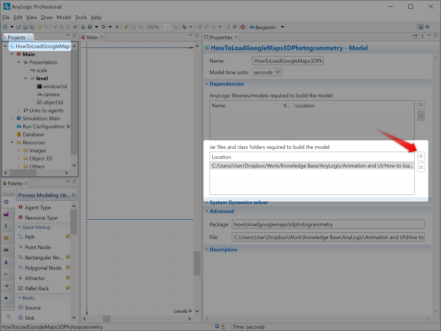
Task: Expand the Simulation: Main tree node
Action: tap(12, 118)
